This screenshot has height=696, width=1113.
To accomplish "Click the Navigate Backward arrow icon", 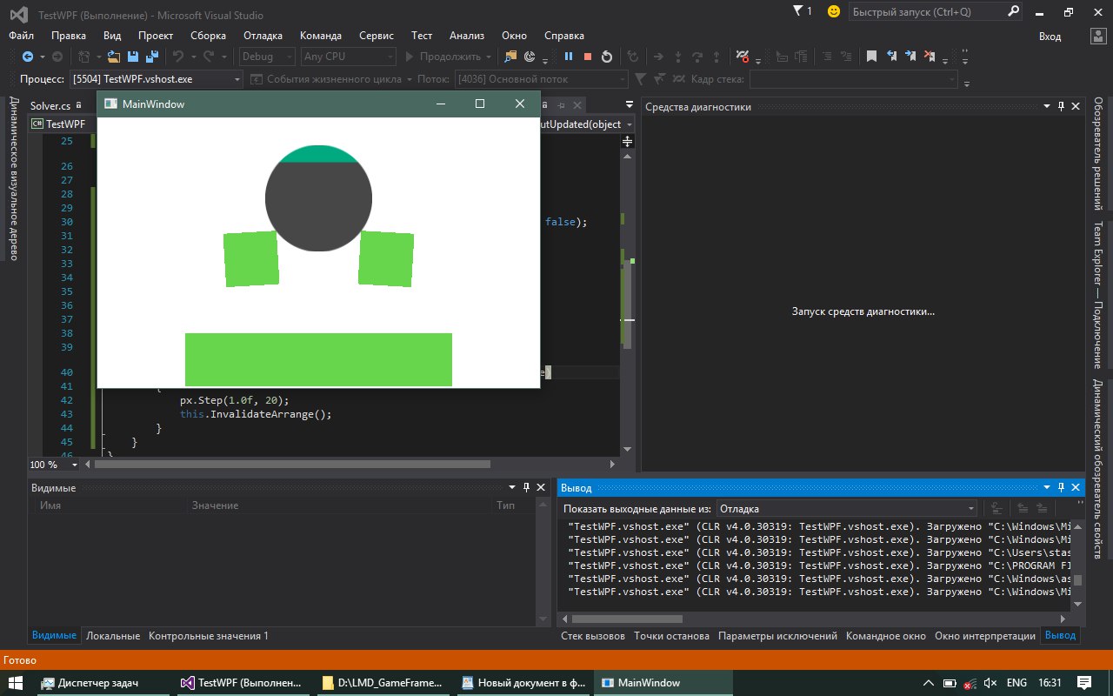I will point(27,57).
